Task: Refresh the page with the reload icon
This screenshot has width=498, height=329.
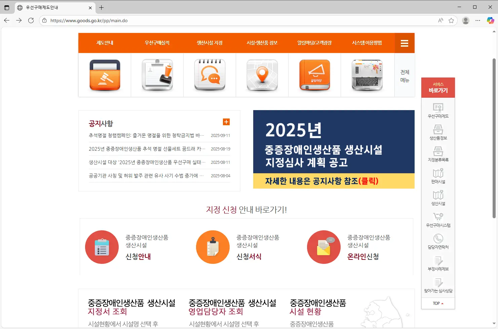Action: coord(31,20)
